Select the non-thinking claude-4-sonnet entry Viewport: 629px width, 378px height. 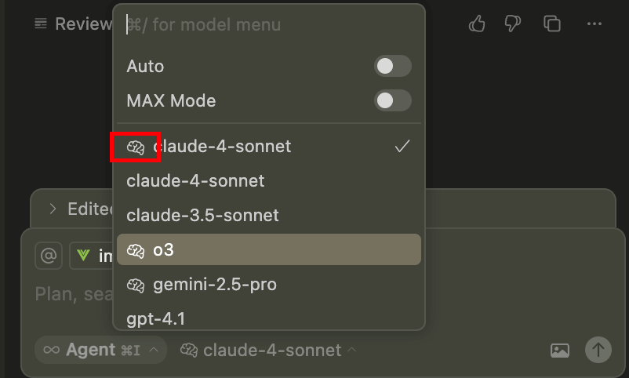click(195, 181)
